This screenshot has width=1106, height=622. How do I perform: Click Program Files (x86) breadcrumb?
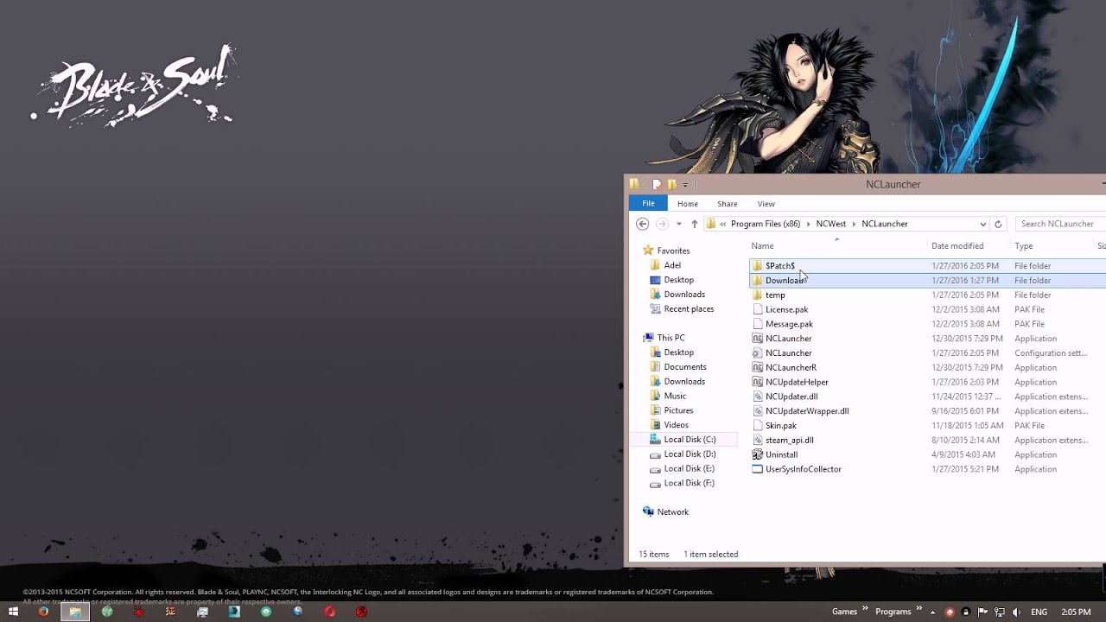click(x=766, y=224)
